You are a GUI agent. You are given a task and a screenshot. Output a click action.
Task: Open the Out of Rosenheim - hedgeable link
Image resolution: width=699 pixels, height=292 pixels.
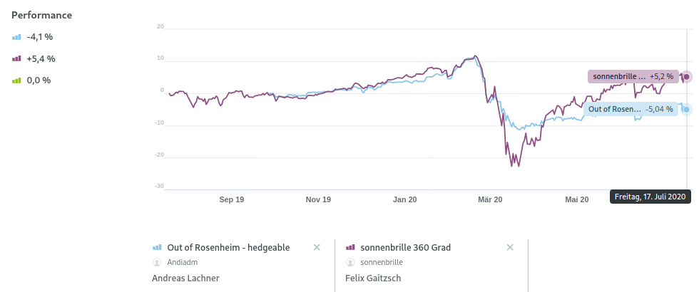coord(228,247)
